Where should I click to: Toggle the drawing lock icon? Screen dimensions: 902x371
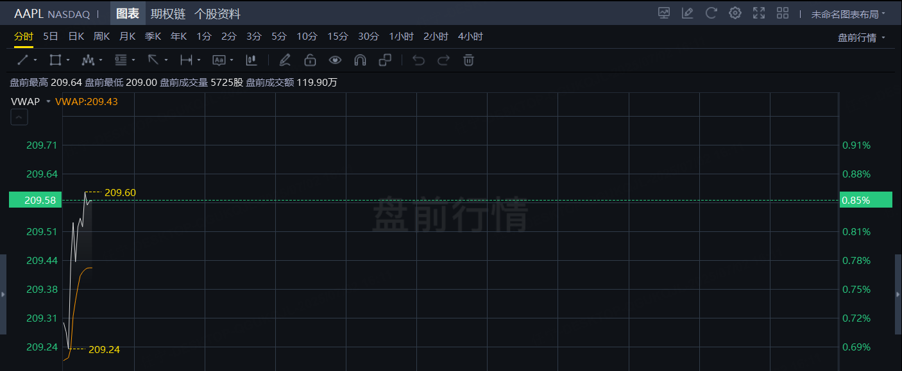(310, 60)
